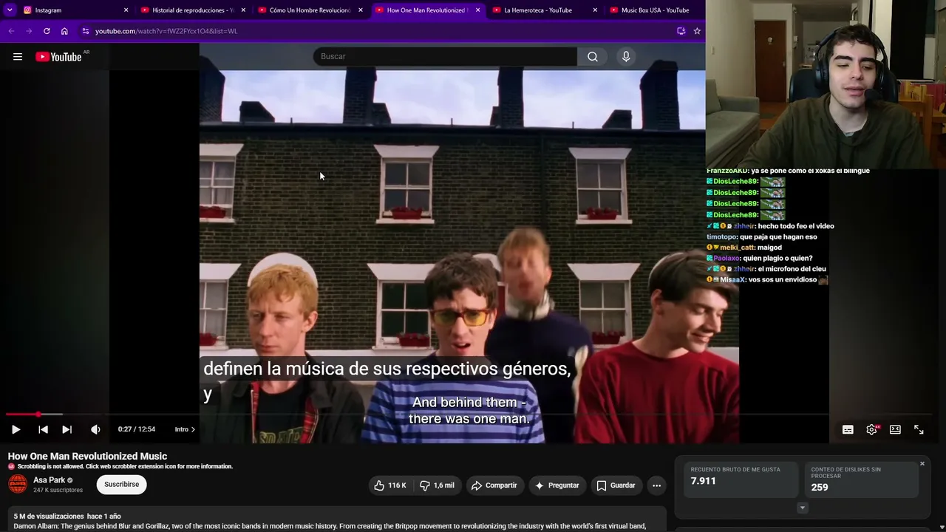Skip to the previous video
This screenshot has height=532, width=946.
tap(43, 429)
